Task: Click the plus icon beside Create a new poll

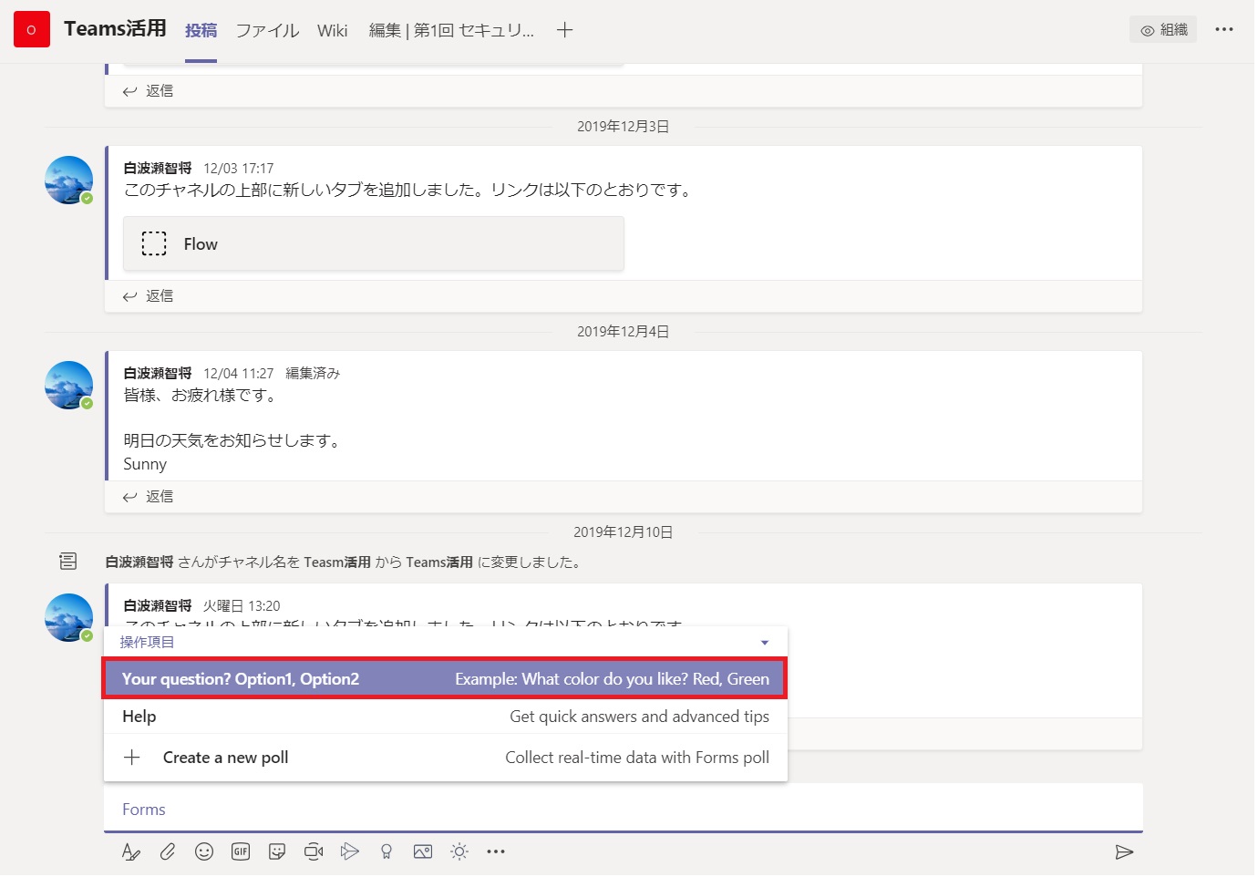Action: pos(132,758)
